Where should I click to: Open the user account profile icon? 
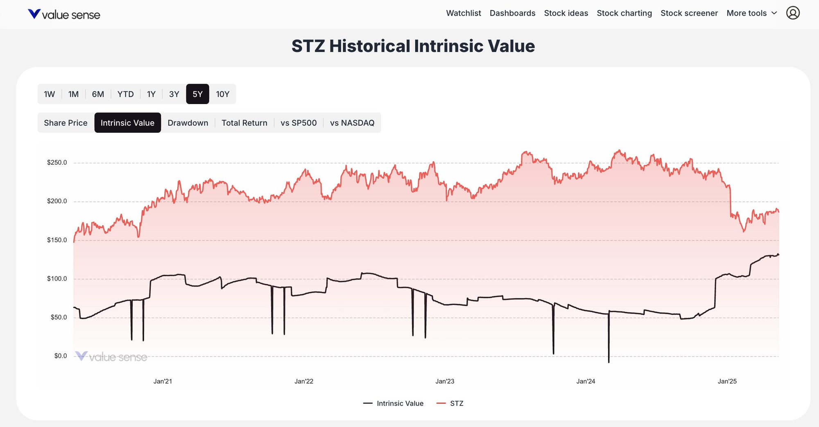pos(794,13)
